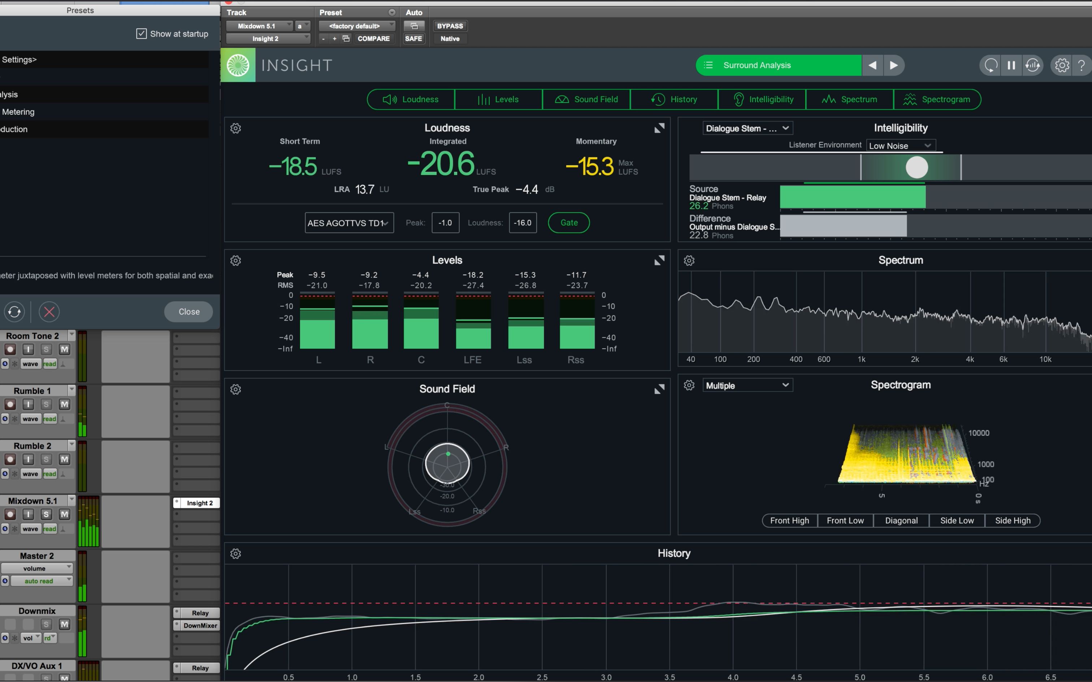1092x682 pixels.
Task: Expand the Loudness panel to full view
Action: (659, 128)
